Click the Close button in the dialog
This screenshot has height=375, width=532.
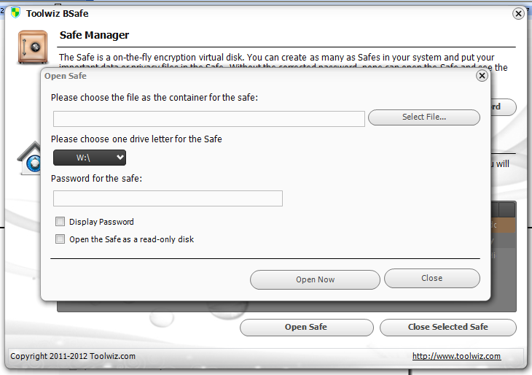(x=432, y=278)
